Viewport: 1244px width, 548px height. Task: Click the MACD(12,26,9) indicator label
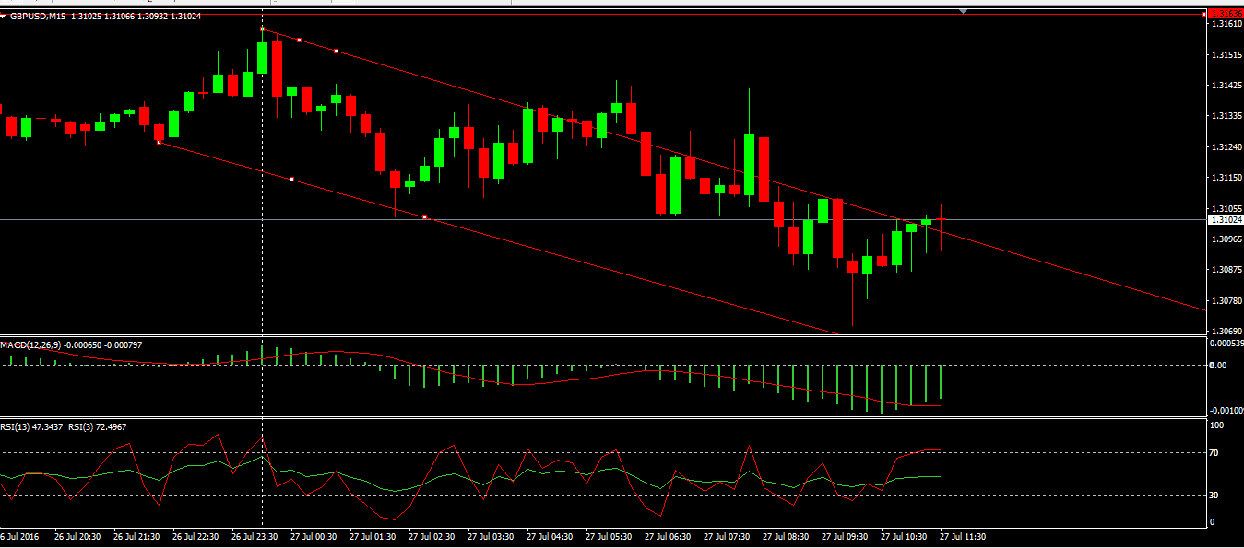tap(32, 344)
